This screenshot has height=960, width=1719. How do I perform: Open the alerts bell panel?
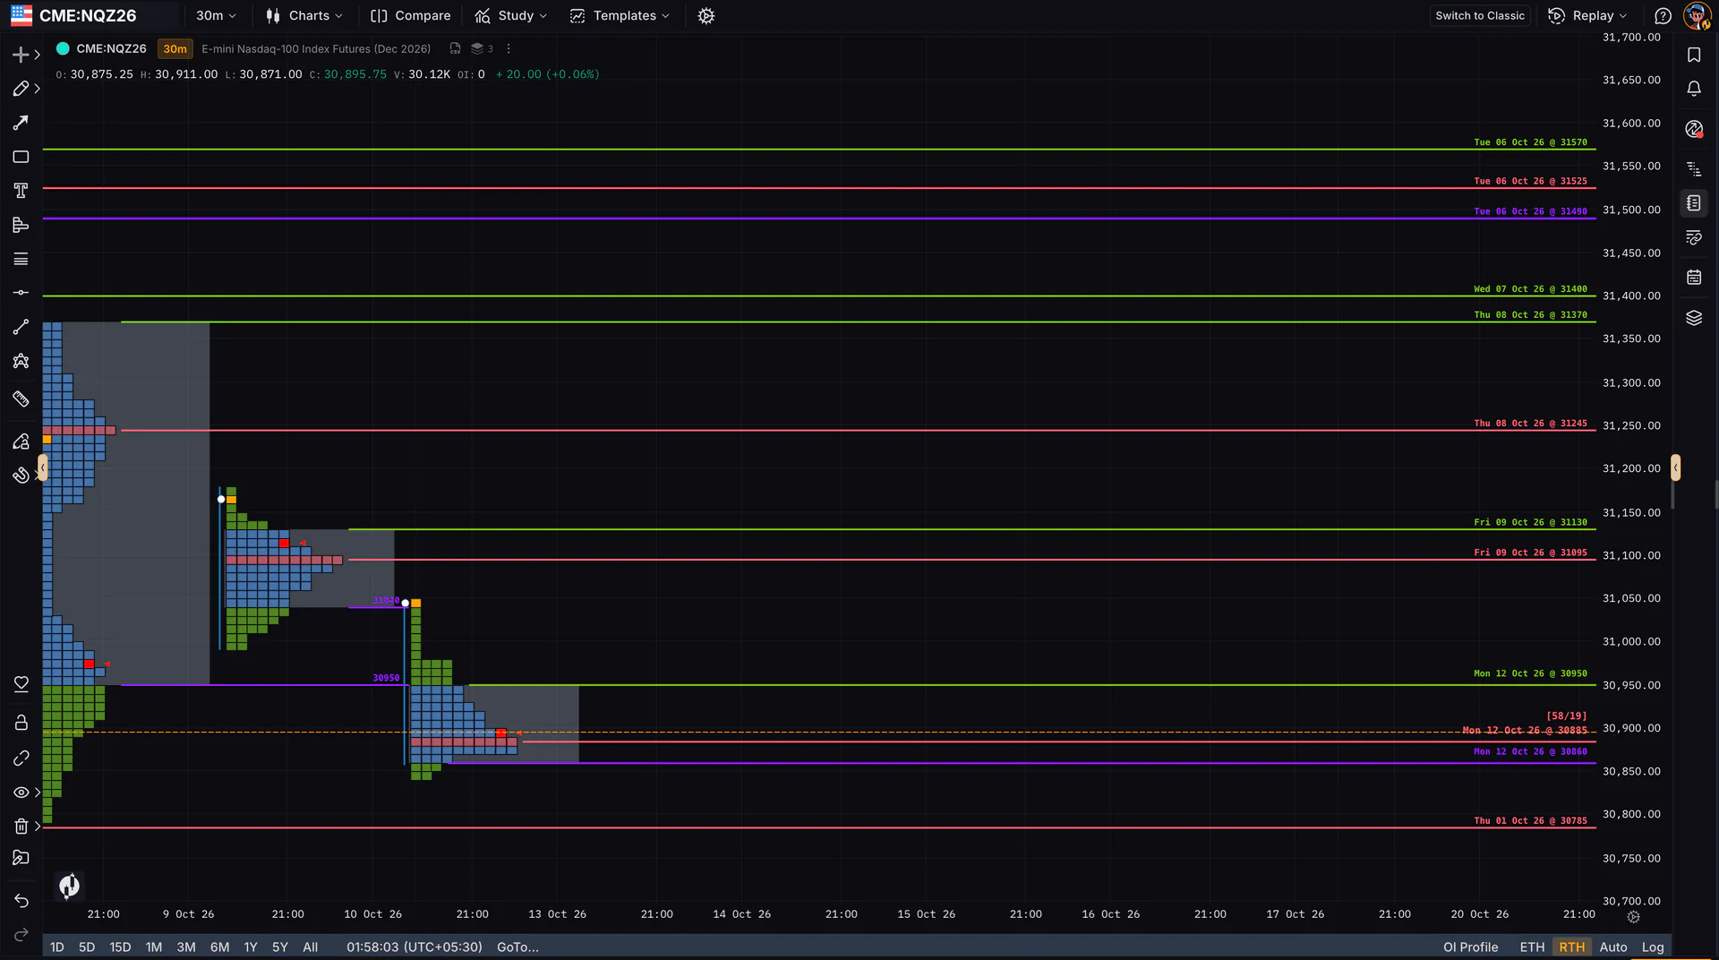[1694, 89]
